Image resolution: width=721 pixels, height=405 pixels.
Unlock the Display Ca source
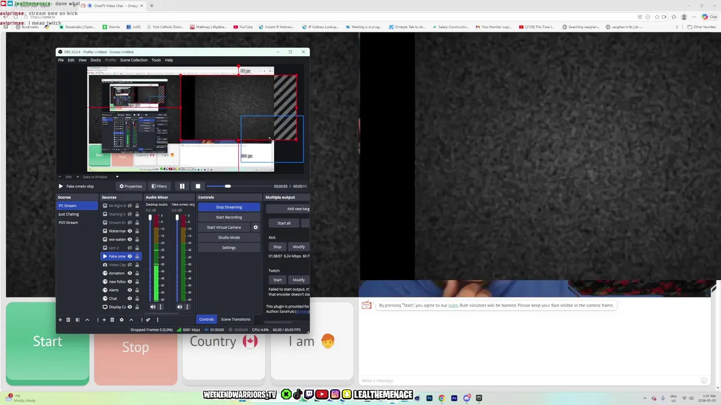pos(137,307)
